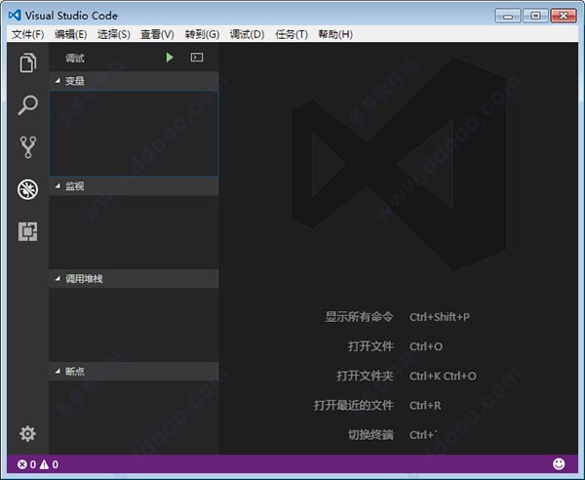Image resolution: width=585 pixels, height=480 pixels.
Task: Collapse the 断点 section
Action: pyautogui.click(x=134, y=371)
